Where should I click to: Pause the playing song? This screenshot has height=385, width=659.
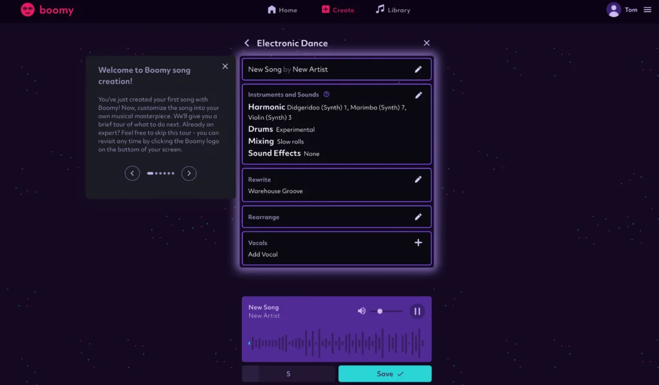pyautogui.click(x=417, y=312)
